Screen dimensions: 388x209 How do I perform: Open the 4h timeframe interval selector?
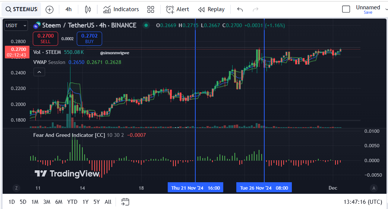click(69, 9)
